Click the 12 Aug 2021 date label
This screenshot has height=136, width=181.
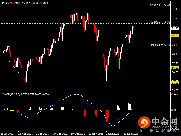(25, 134)
